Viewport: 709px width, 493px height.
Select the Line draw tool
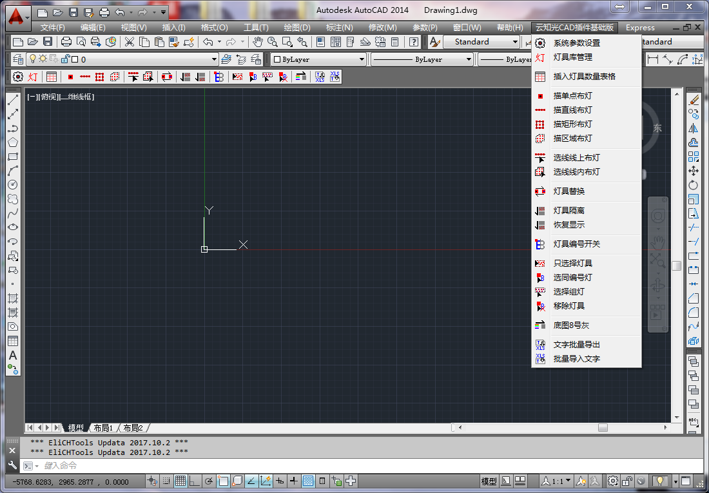[x=13, y=100]
